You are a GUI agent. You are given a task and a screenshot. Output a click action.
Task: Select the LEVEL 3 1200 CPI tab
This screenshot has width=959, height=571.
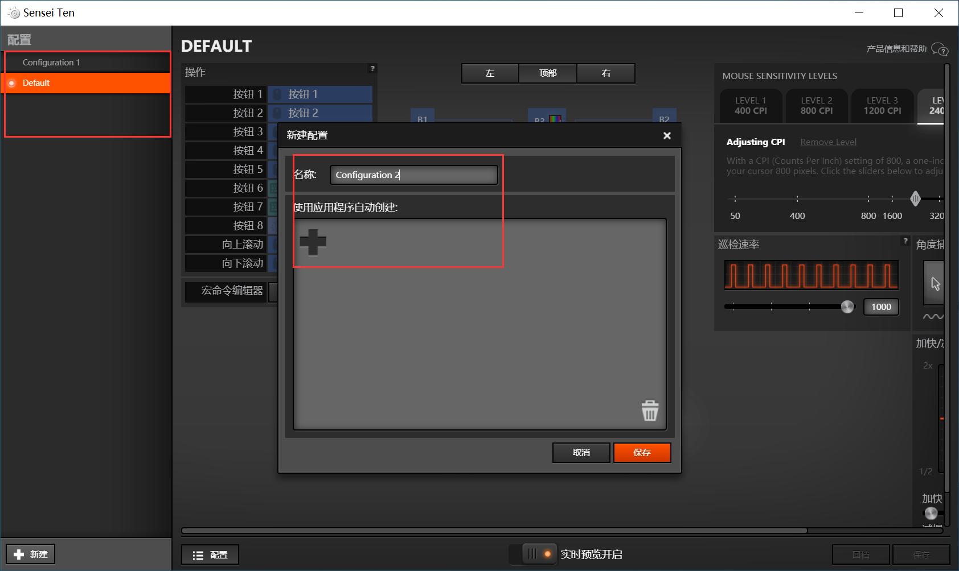coord(882,106)
